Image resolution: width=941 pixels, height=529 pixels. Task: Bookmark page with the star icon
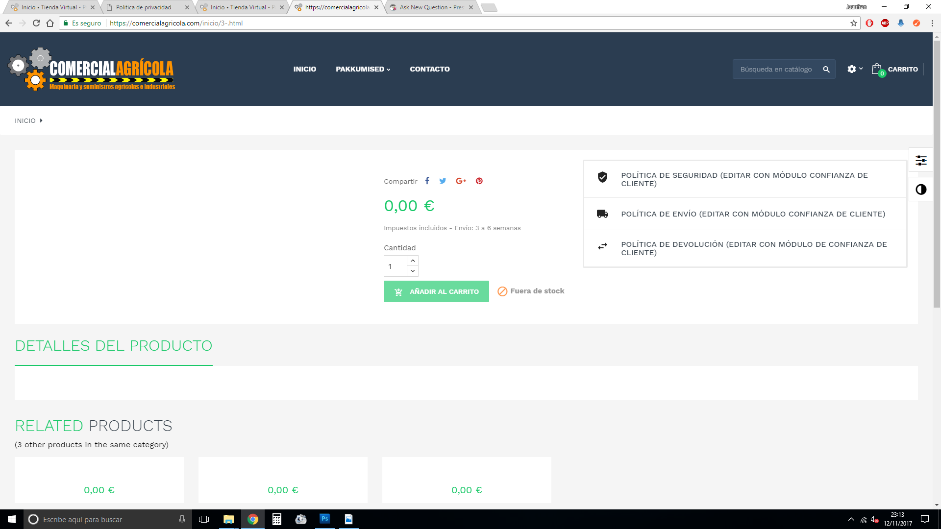coord(854,23)
